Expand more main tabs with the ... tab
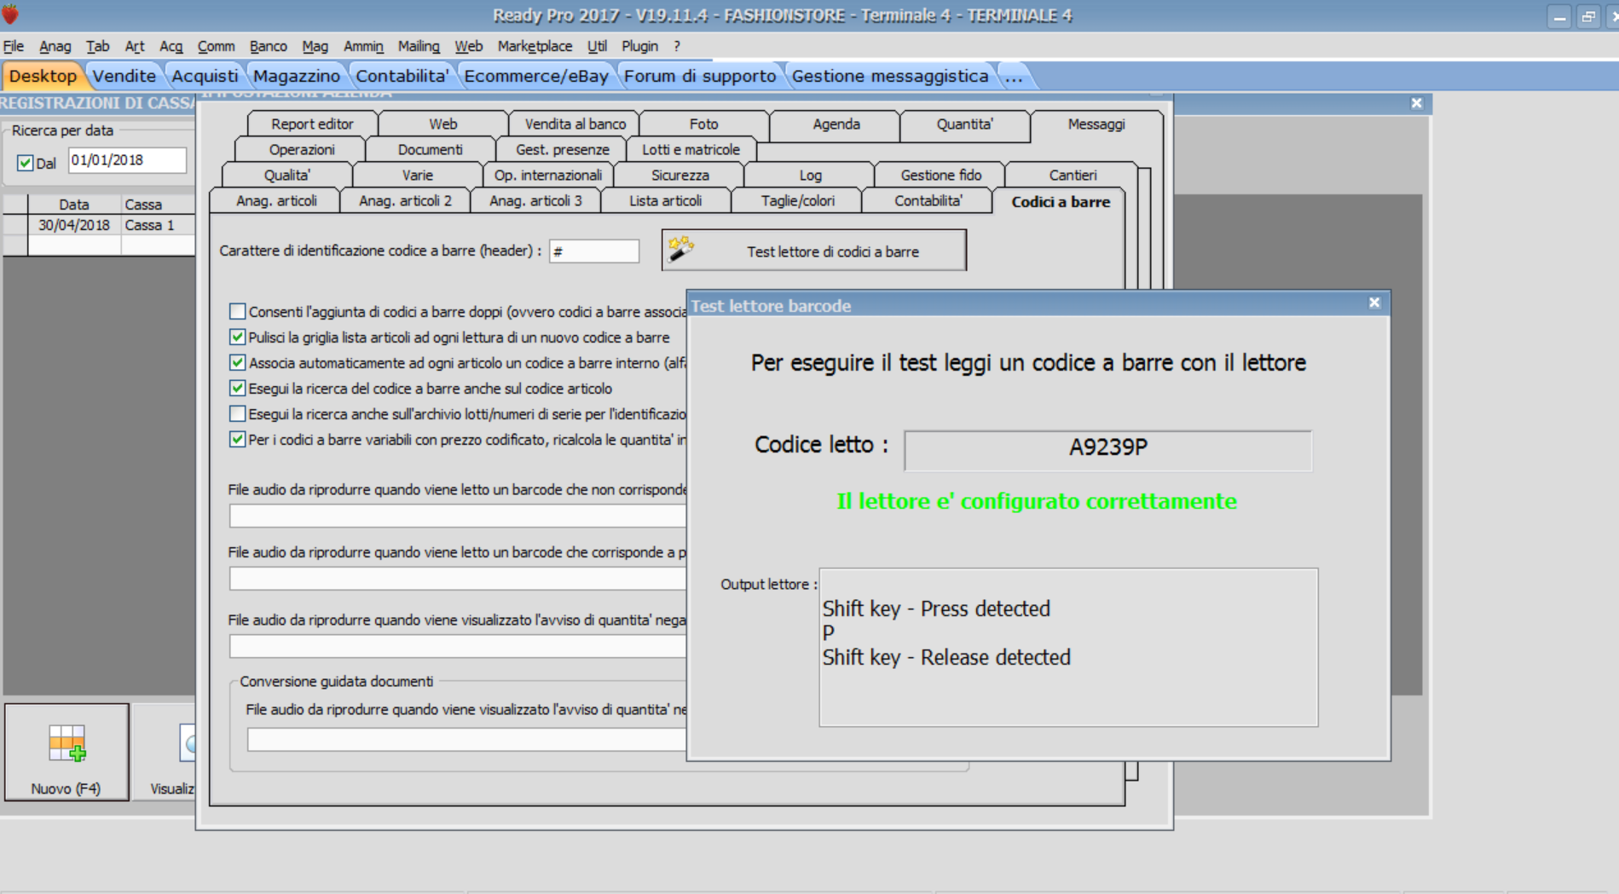Screen dimensions: 1619x894 [x=1014, y=76]
